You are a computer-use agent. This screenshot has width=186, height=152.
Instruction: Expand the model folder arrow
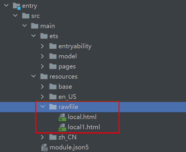(x=43, y=56)
